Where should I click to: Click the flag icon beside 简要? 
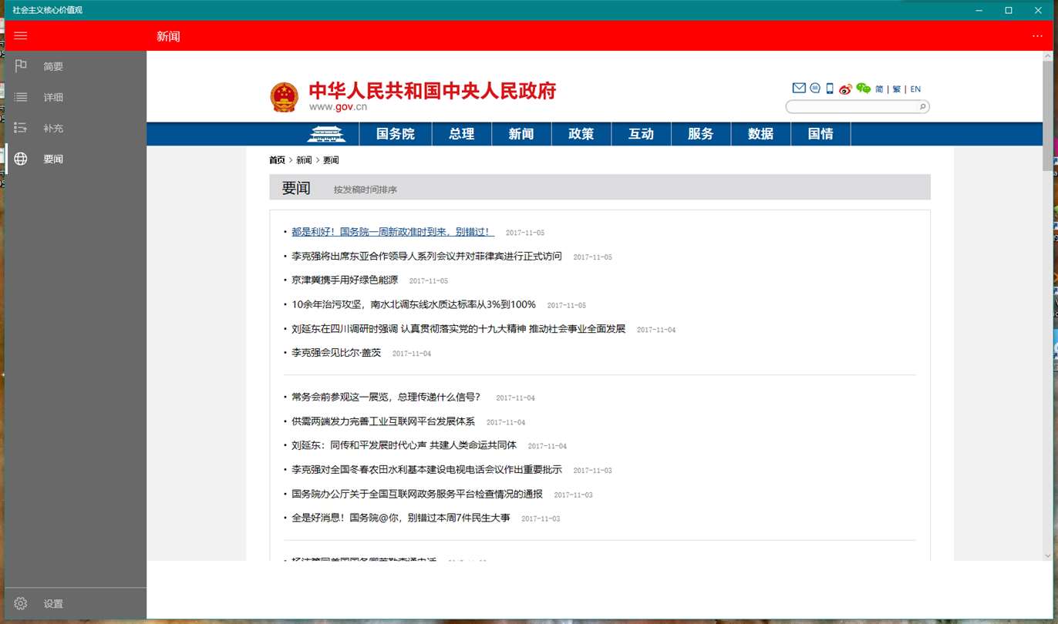[x=21, y=66]
